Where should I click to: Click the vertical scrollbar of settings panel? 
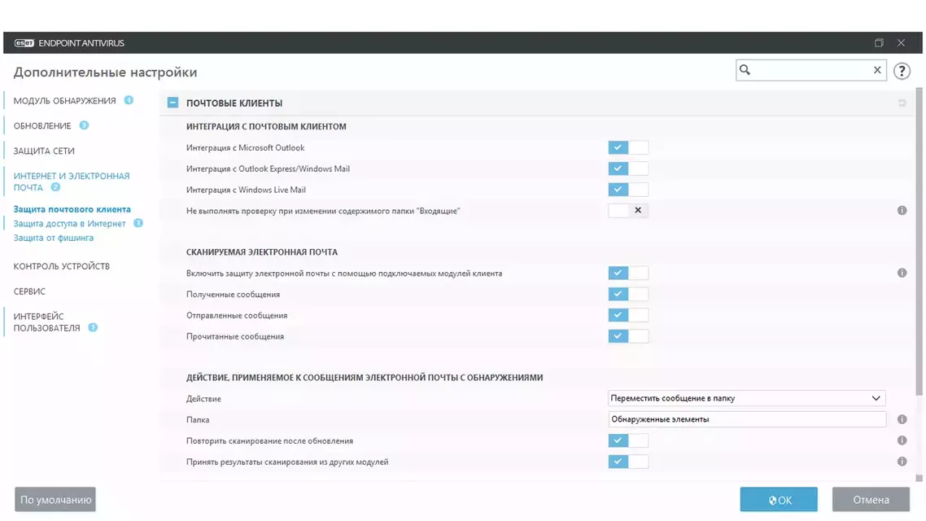[919, 243]
